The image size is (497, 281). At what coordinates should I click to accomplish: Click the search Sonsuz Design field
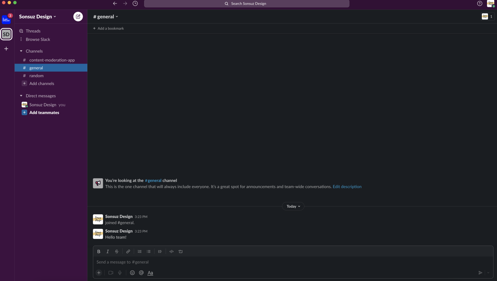click(247, 3)
